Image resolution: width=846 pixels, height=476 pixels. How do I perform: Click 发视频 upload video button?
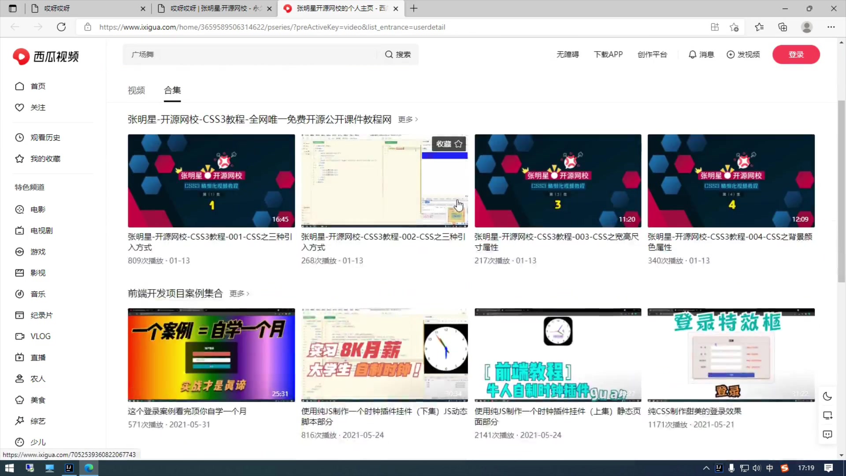click(x=743, y=55)
